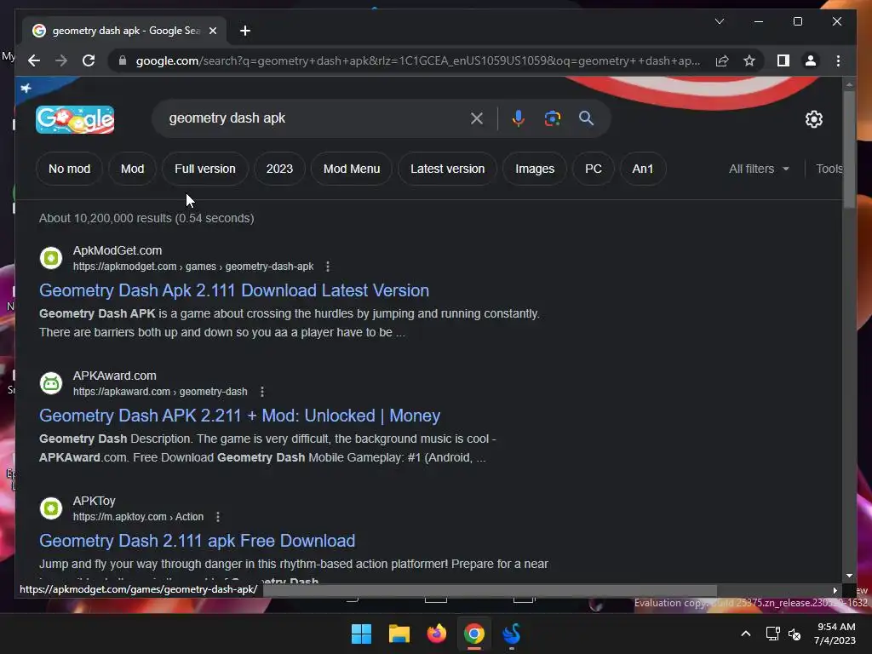Start voice search with the microphone

[x=518, y=118]
